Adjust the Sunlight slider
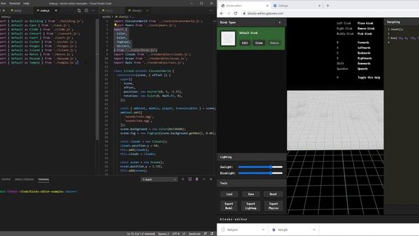The width and height of the screenshot is (419, 236). pyautogui.click(x=261, y=167)
